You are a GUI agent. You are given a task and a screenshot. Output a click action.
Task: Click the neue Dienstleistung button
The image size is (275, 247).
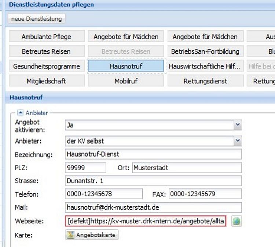coord(36,19)
